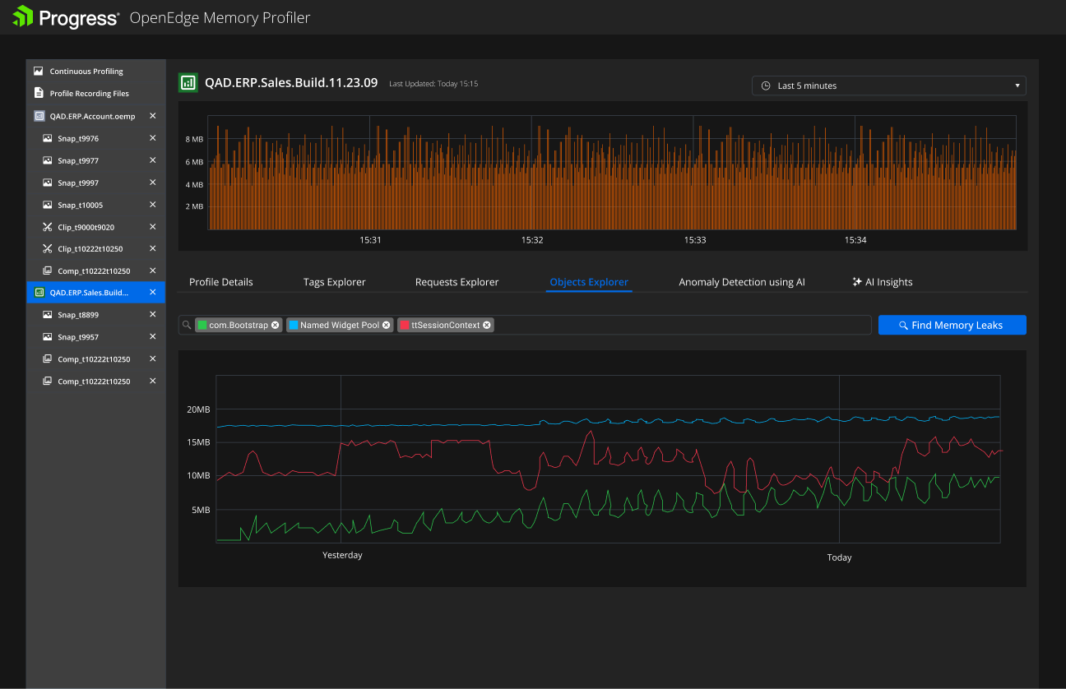The width and height of the screenshot is (1066, 689).
Task: Close the Snap_t9976 entry
Action: 153,138
